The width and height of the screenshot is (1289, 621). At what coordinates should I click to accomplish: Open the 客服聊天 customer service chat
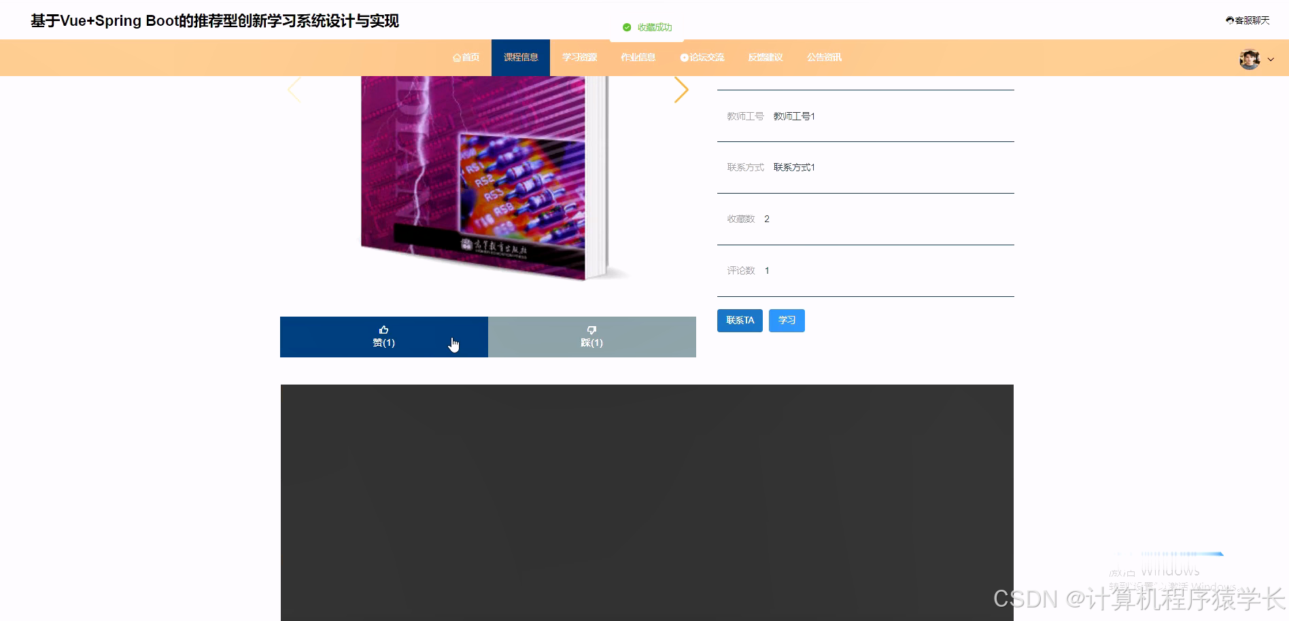pos(1248,20)
